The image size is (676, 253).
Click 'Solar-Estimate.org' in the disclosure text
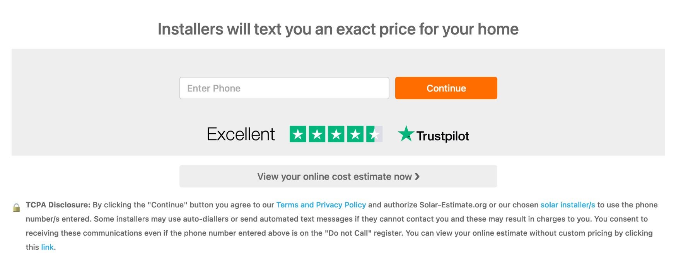[453, 205]
